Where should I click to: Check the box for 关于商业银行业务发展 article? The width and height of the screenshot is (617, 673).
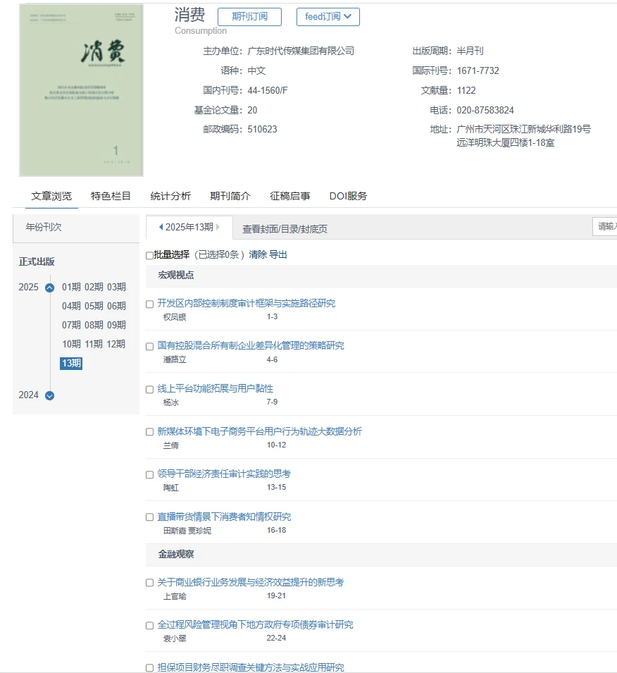point(150,583)
